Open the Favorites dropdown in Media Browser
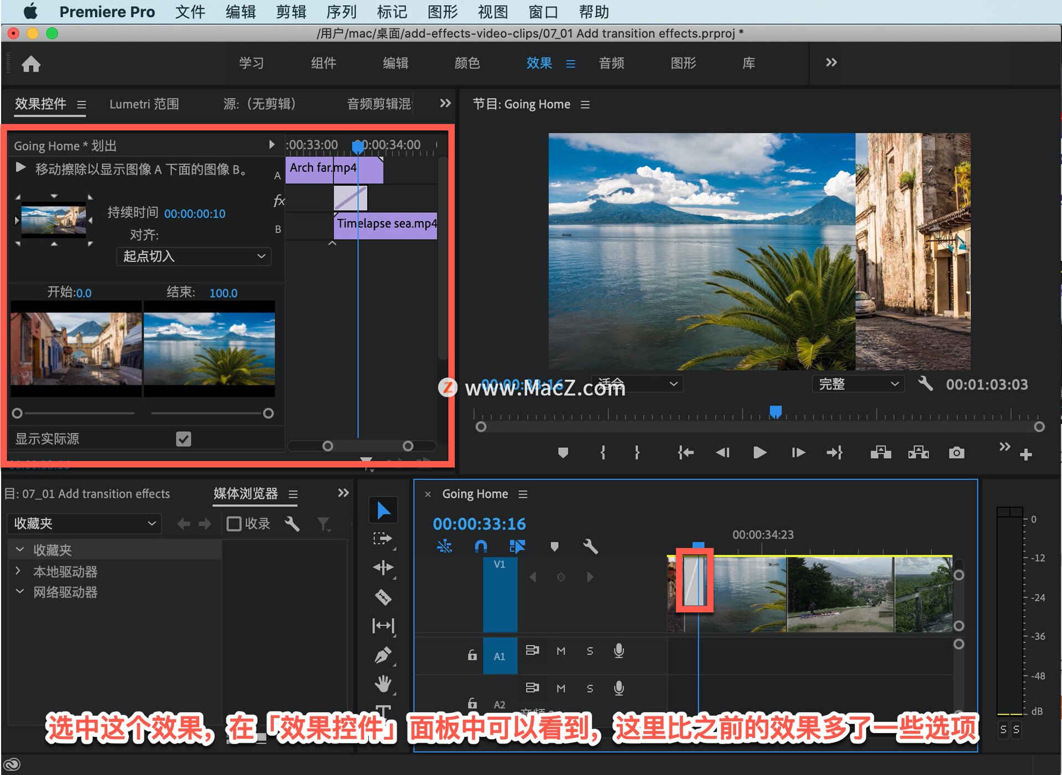Image resolution: width=1062 pixels, height=775 pixels. pyautogui.click(x=84, y=523)
